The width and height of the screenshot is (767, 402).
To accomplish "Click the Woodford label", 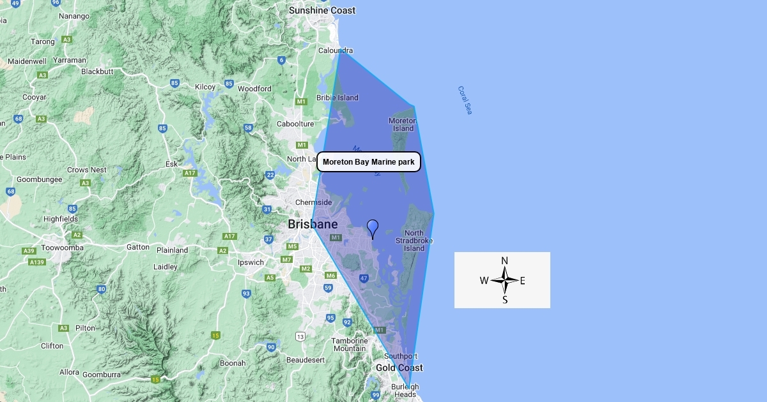I will click(x=254, y=89).
